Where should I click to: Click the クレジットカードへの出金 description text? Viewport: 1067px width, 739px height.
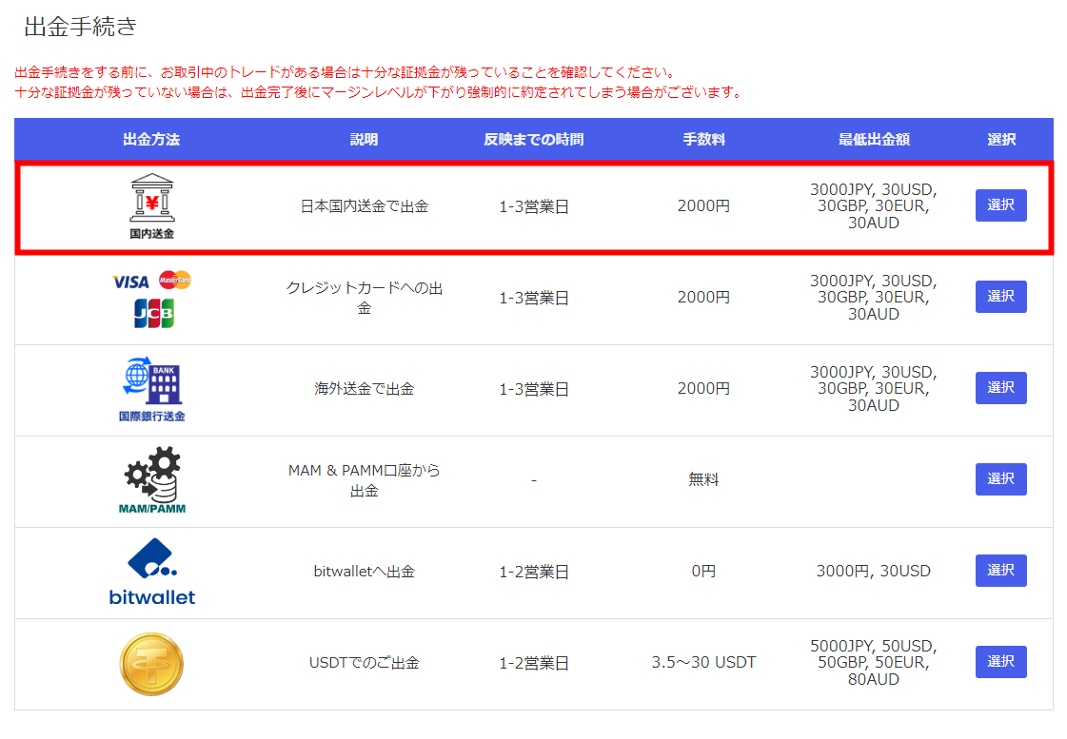click(364, 298)
